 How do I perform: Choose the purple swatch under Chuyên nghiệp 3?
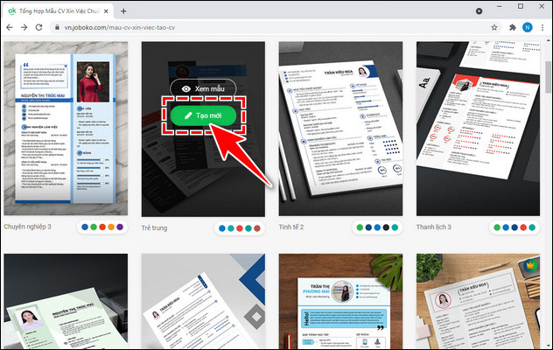pos(120,227)
